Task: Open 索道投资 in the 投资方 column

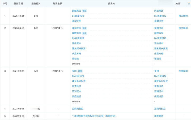Action: click(x=77, y=86)
